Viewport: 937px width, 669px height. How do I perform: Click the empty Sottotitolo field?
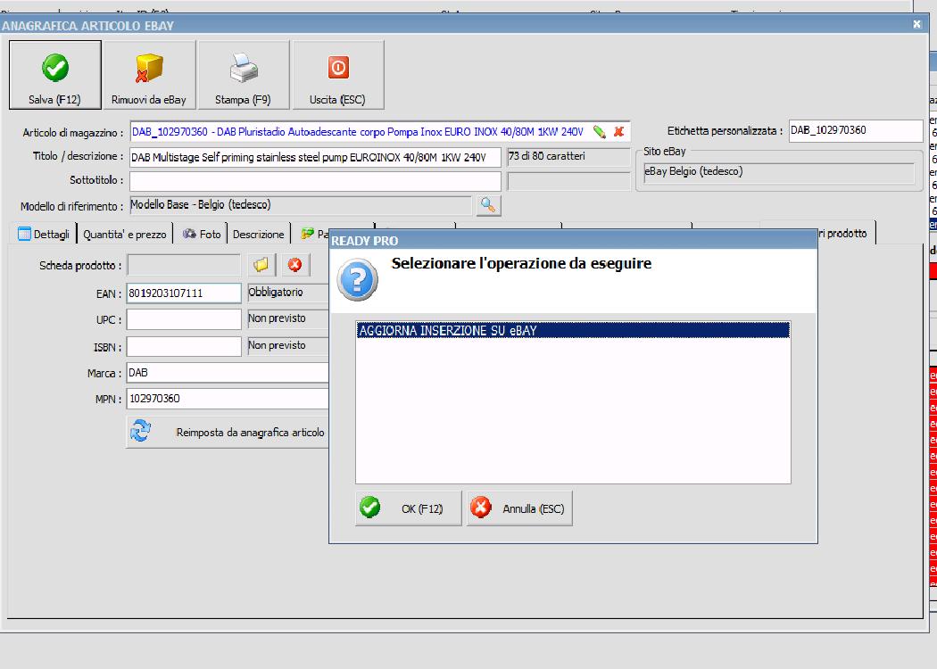pyautogui.click(x=315, y=181)
